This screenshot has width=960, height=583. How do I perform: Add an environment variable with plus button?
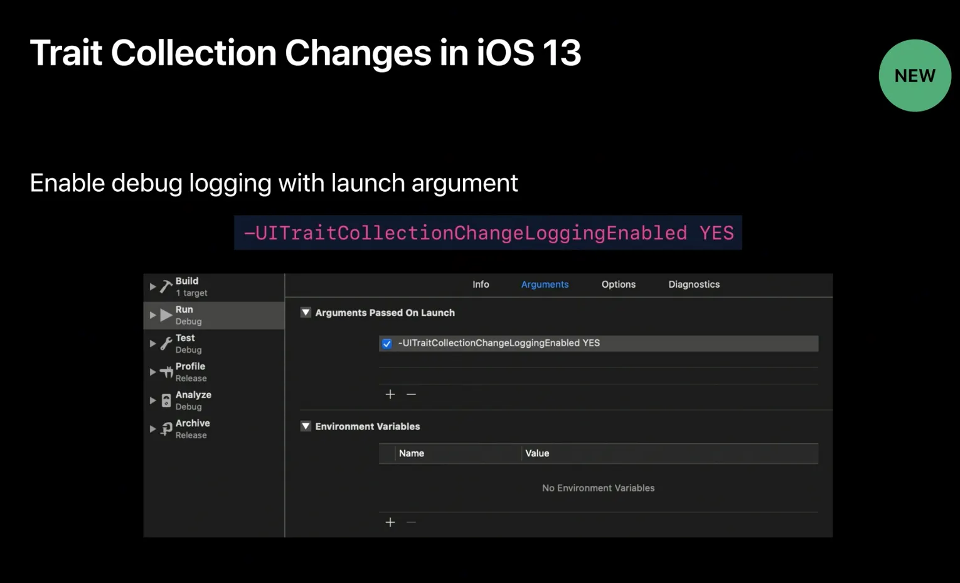click(x=390, y=522)
